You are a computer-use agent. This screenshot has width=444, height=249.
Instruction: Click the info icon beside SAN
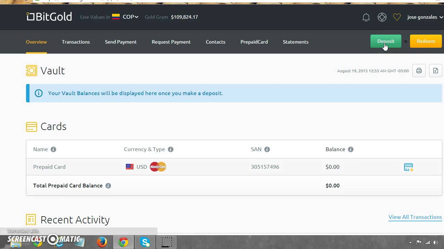click(x=267, y=149)
